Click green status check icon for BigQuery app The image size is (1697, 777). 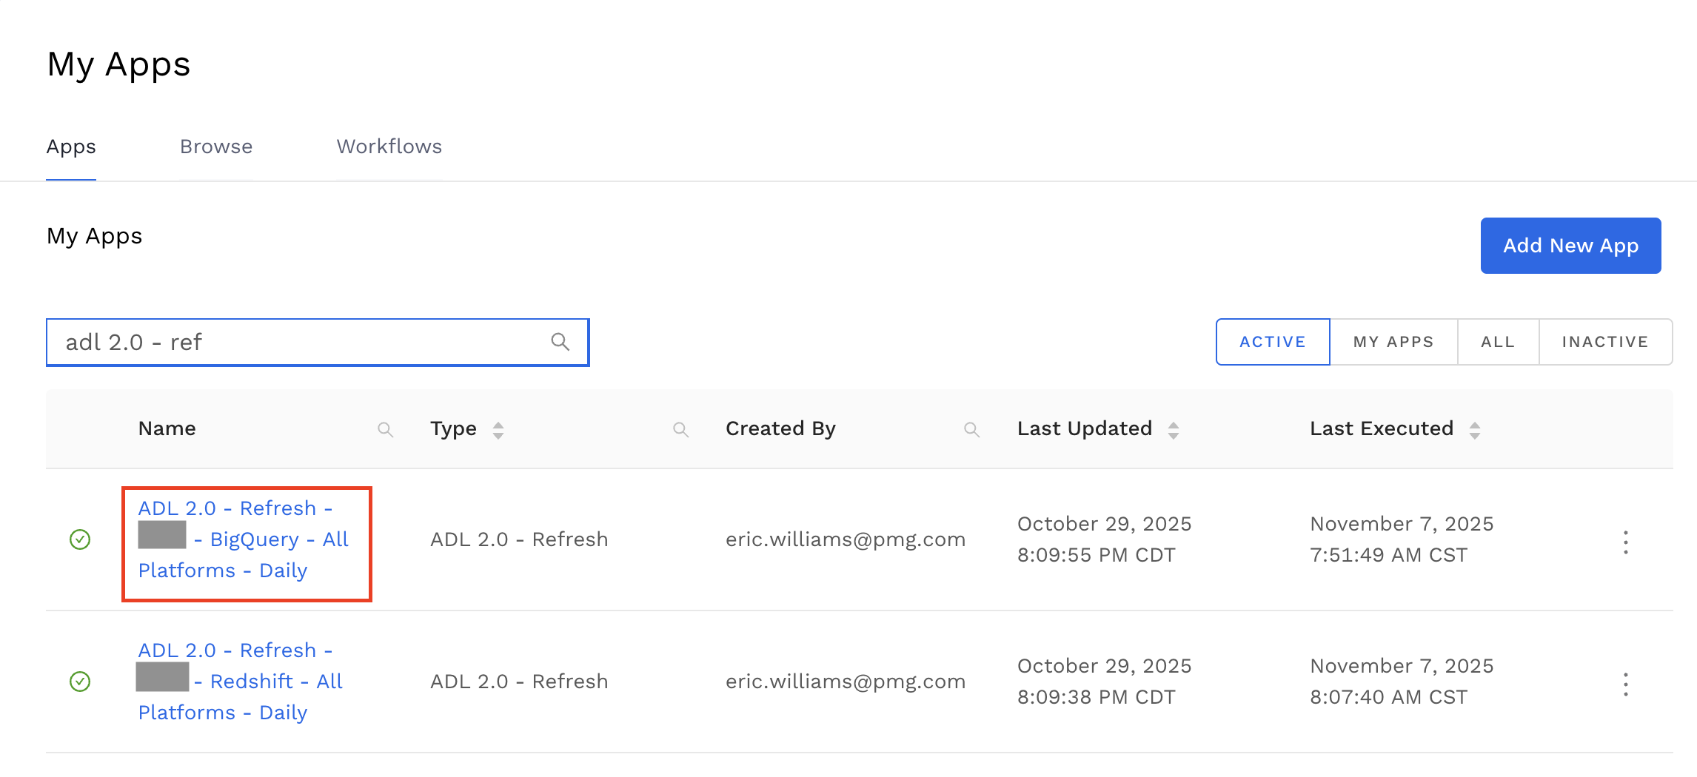80,539
